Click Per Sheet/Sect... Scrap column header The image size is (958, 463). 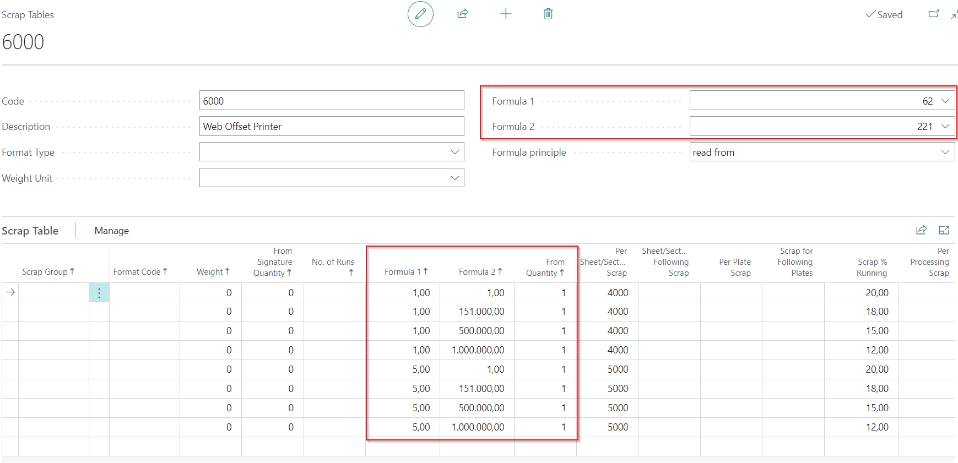click(x=603, y=262)
